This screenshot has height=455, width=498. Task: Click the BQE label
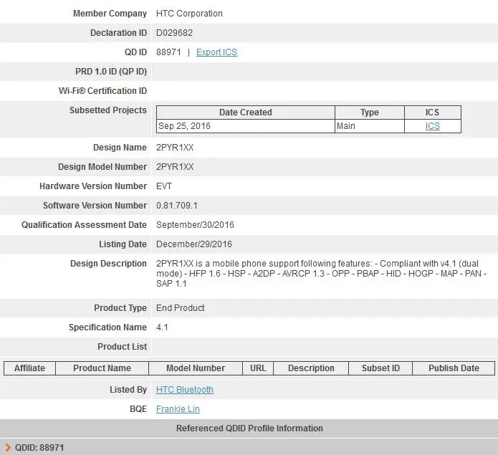coord(138,409)
